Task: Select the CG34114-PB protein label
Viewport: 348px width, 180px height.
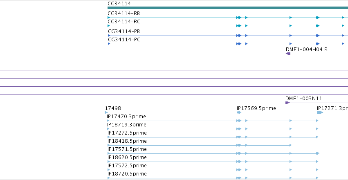Action: (x=124, y=32)
